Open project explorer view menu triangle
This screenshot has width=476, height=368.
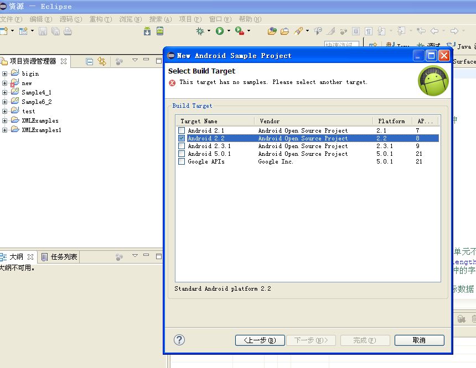(135, 60)
